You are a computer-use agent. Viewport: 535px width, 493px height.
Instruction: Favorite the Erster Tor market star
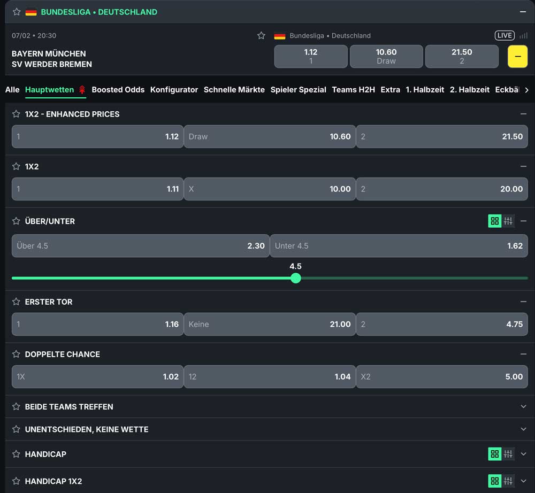coord(16,302)
